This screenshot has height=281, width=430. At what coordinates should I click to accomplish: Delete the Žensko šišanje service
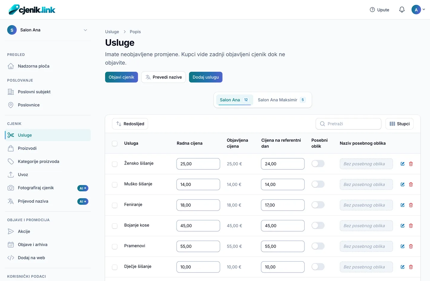[x=411, y=164]
